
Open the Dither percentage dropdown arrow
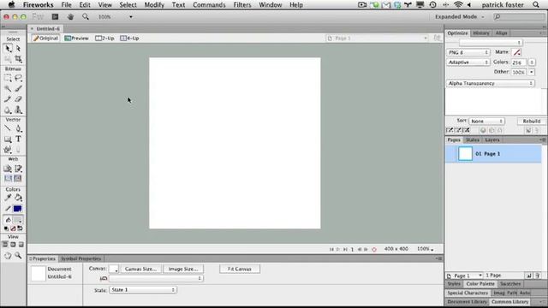pos(531,72)
